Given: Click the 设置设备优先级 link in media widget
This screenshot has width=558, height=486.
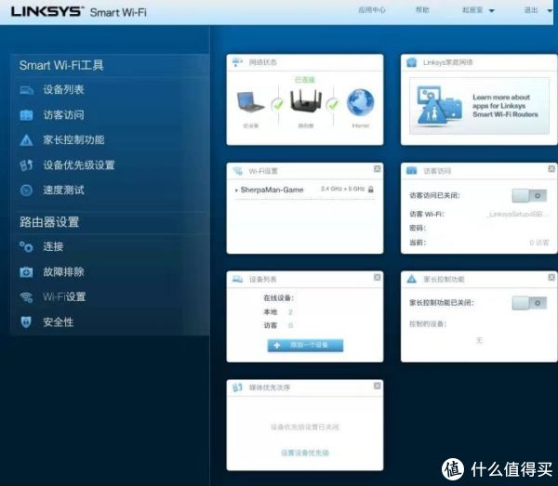Looking at the screenshot, I should point(305,453).
